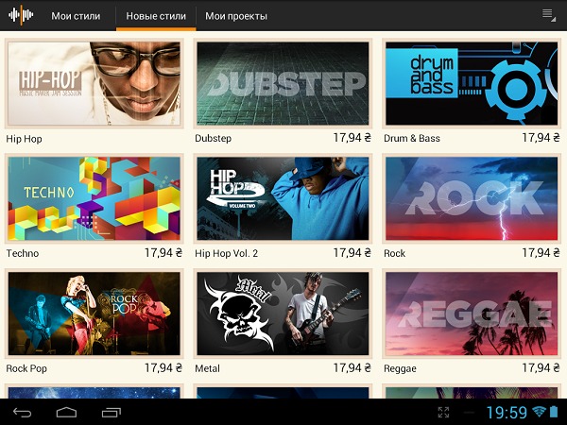
Task: Open the Rock Pop style thumbnail
Action: [x=94, y=314]
